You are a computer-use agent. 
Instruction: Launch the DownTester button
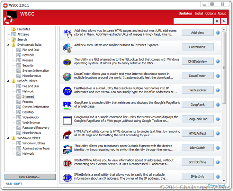[x=198, y=76]
